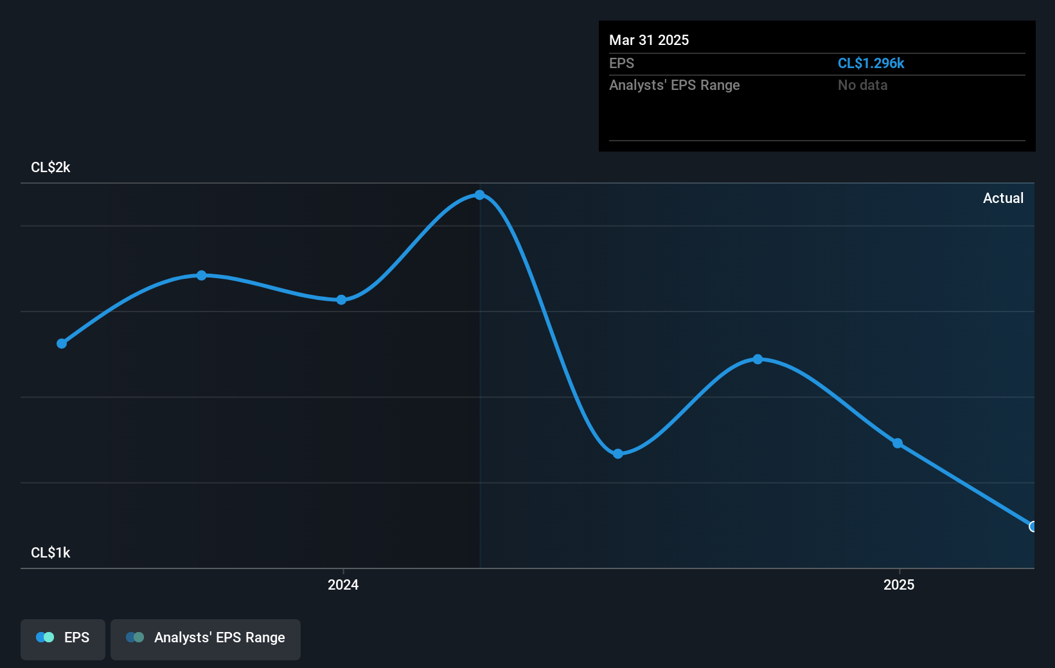
Task: Click the CL$2k y-axis label
Action: [x=51, y=168]
